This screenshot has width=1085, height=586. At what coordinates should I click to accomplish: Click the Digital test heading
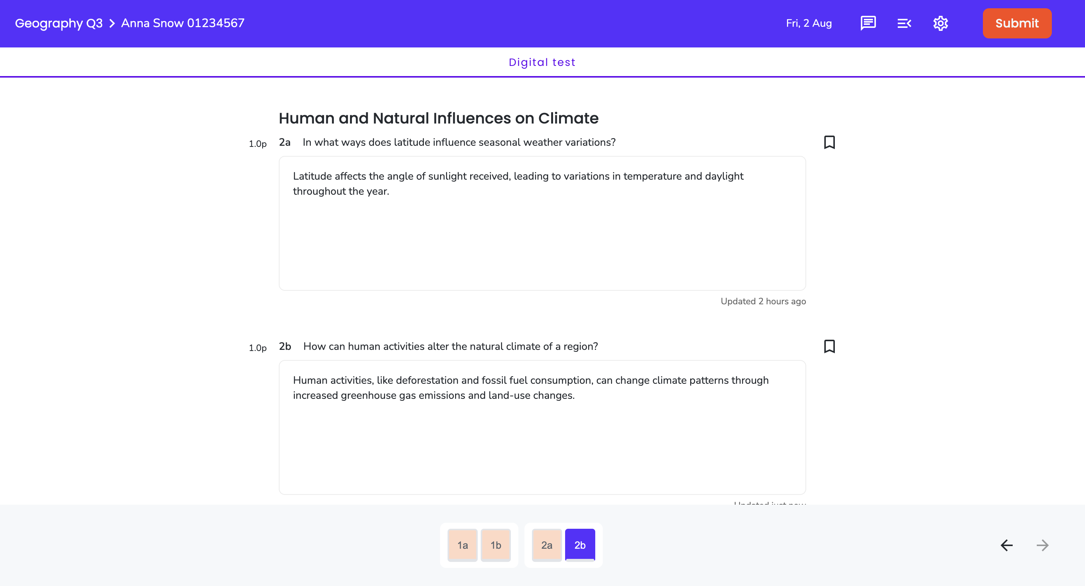[x=542, y=62]
